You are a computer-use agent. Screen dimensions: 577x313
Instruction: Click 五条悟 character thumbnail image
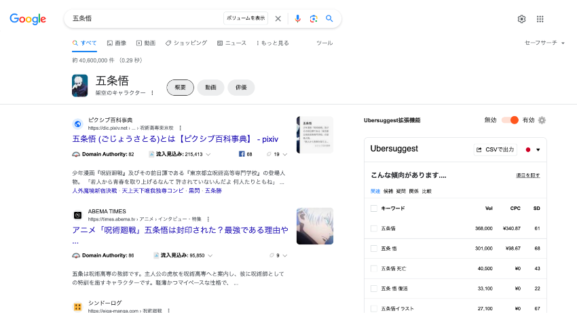80,86
